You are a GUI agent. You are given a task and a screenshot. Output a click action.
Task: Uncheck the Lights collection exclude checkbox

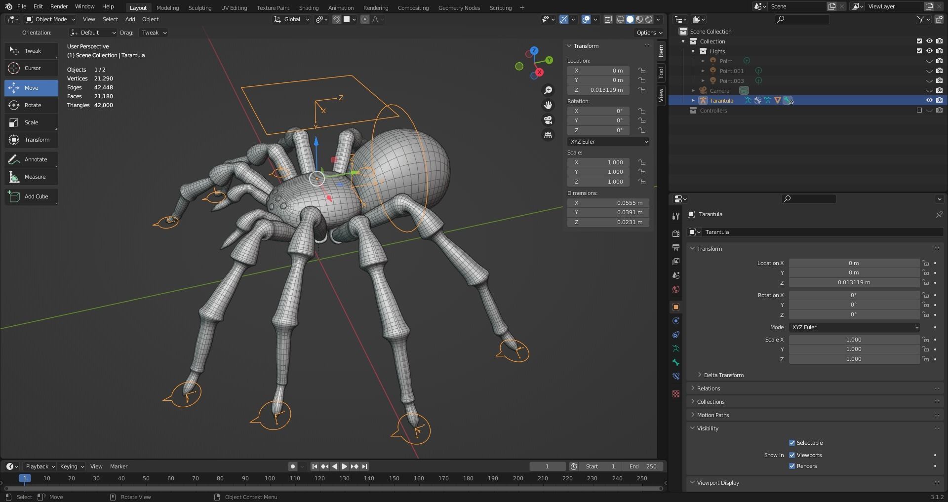click(x=919, y=51)
